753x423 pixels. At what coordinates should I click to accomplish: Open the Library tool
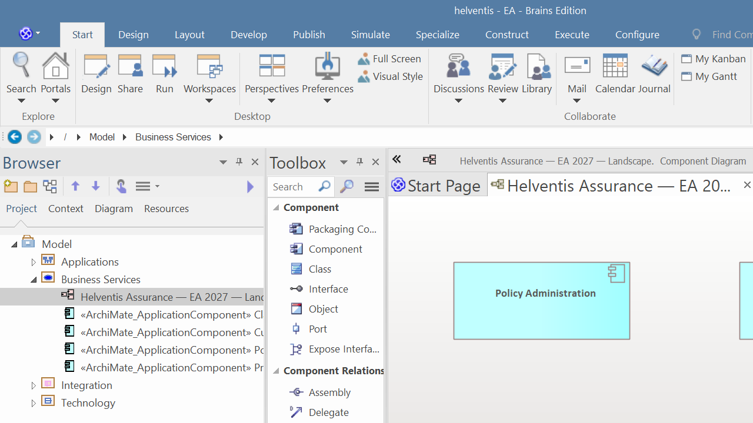click(x=537, y=73)
